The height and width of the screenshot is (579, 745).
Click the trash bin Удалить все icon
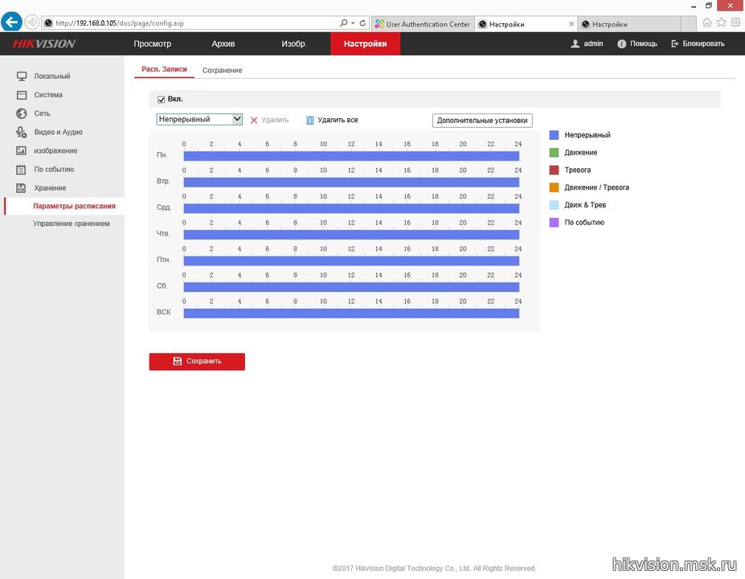(x=309, y=121)
